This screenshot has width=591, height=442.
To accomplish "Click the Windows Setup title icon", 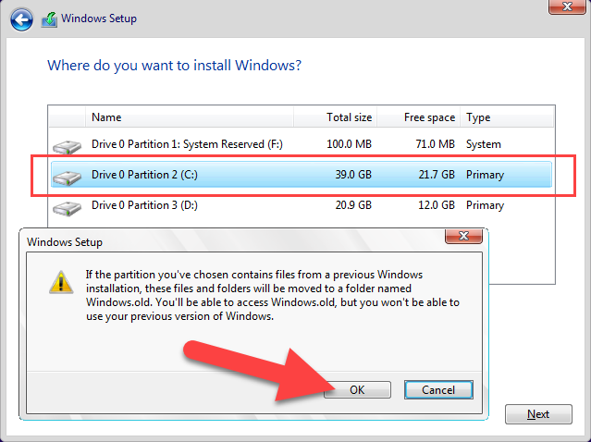I will click(x=49, y=19).
